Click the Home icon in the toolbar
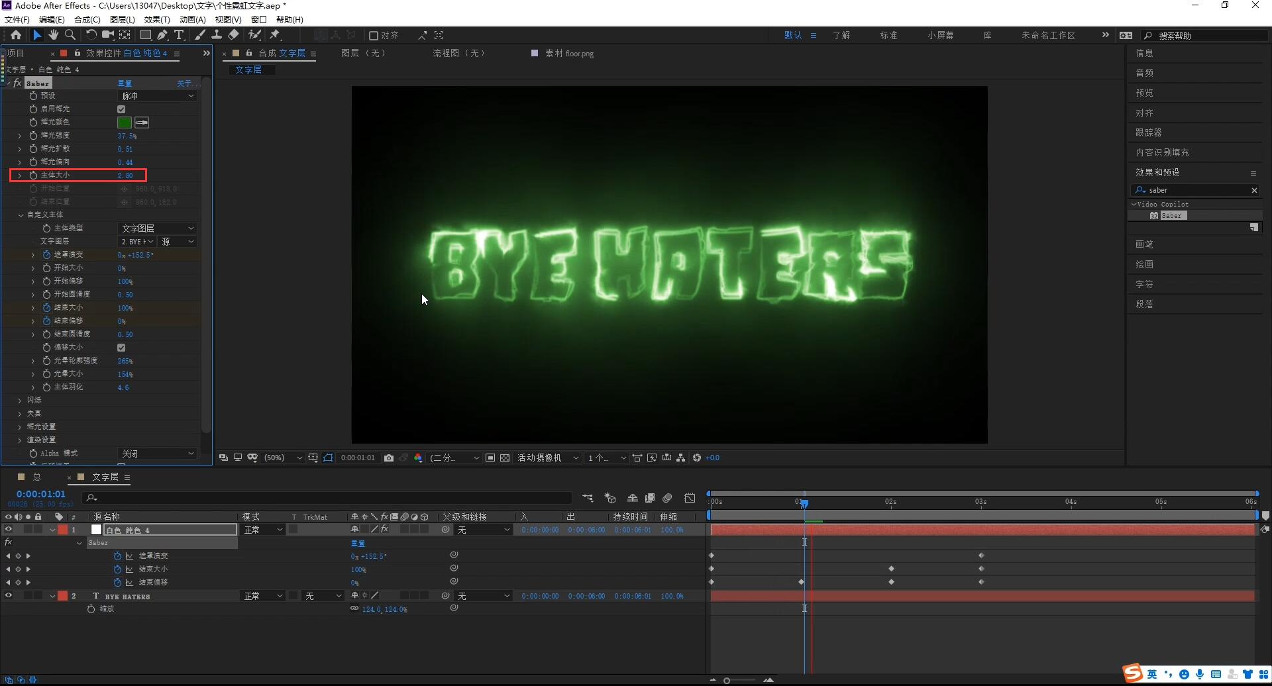 tap(16, 35)
